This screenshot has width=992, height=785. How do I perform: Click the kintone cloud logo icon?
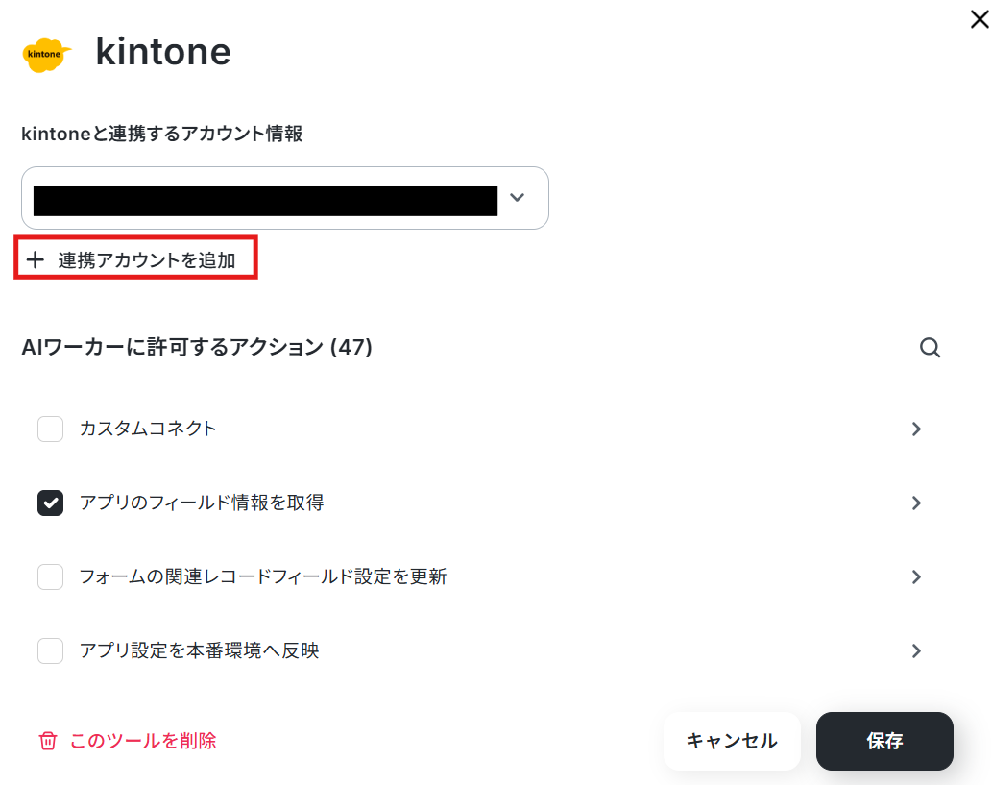(46, 55)
